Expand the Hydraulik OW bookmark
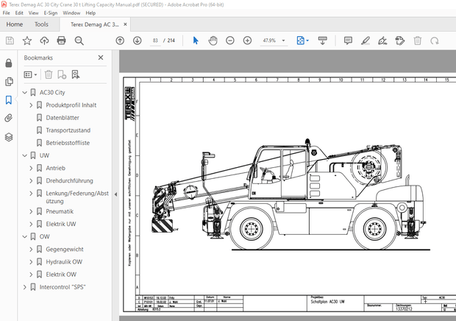 (31, 262)
